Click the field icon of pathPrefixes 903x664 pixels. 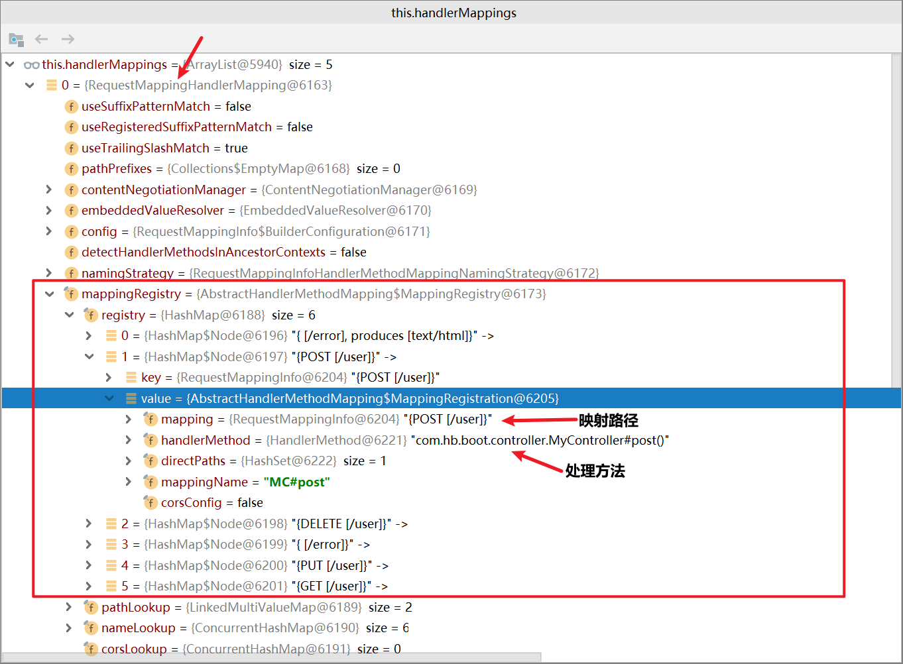pos(72,169)
